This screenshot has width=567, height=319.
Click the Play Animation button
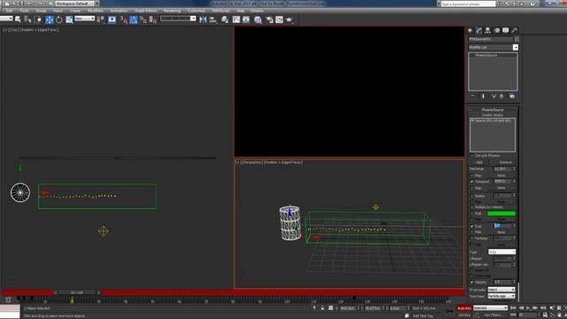point(528,308)
